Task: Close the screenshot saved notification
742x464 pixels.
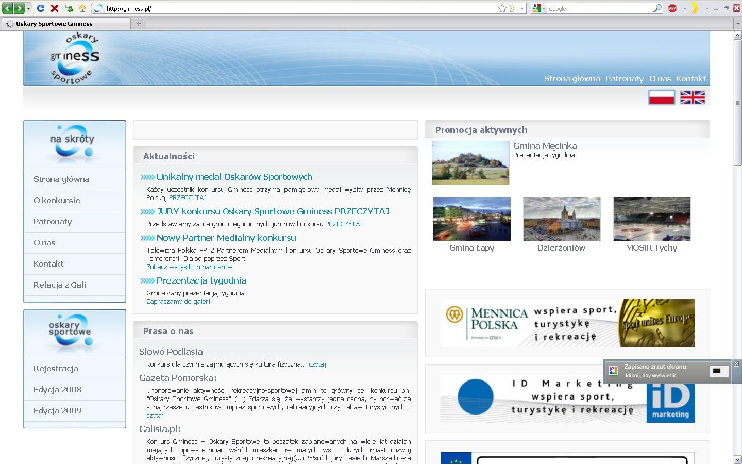Action: 736,364
